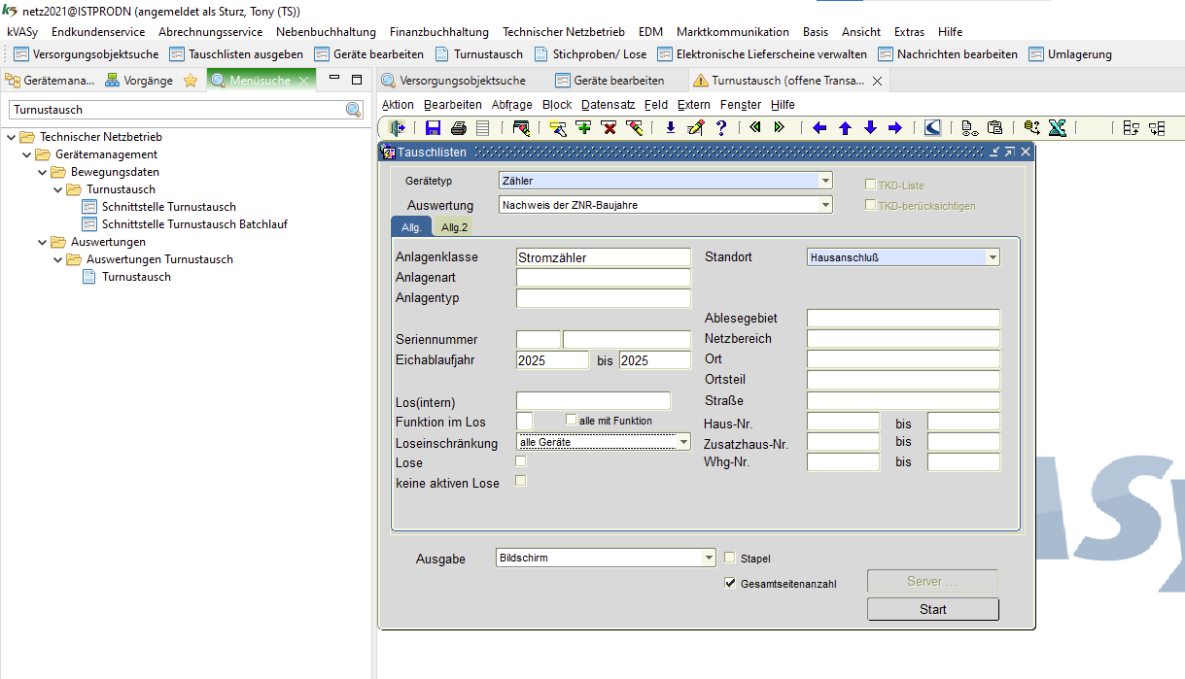
Task: Click the blue save disk icon
Action: 433,127
